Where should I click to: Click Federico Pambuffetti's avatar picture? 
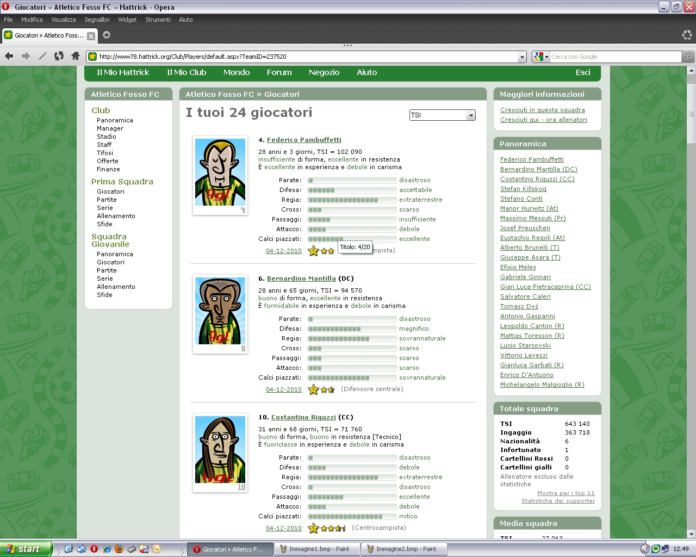pyautogui.click(x=220, y=172)
